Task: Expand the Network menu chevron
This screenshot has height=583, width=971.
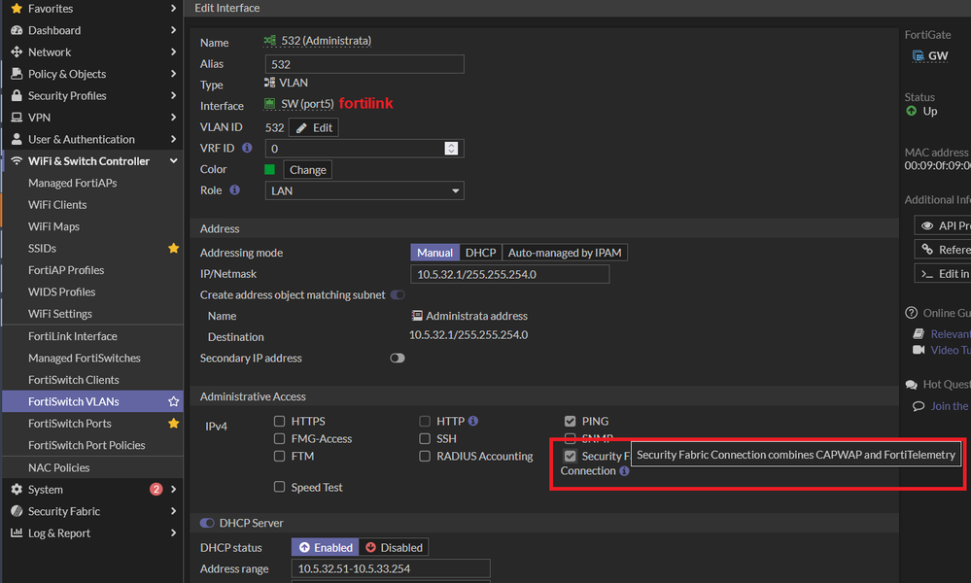Action: 173,52
